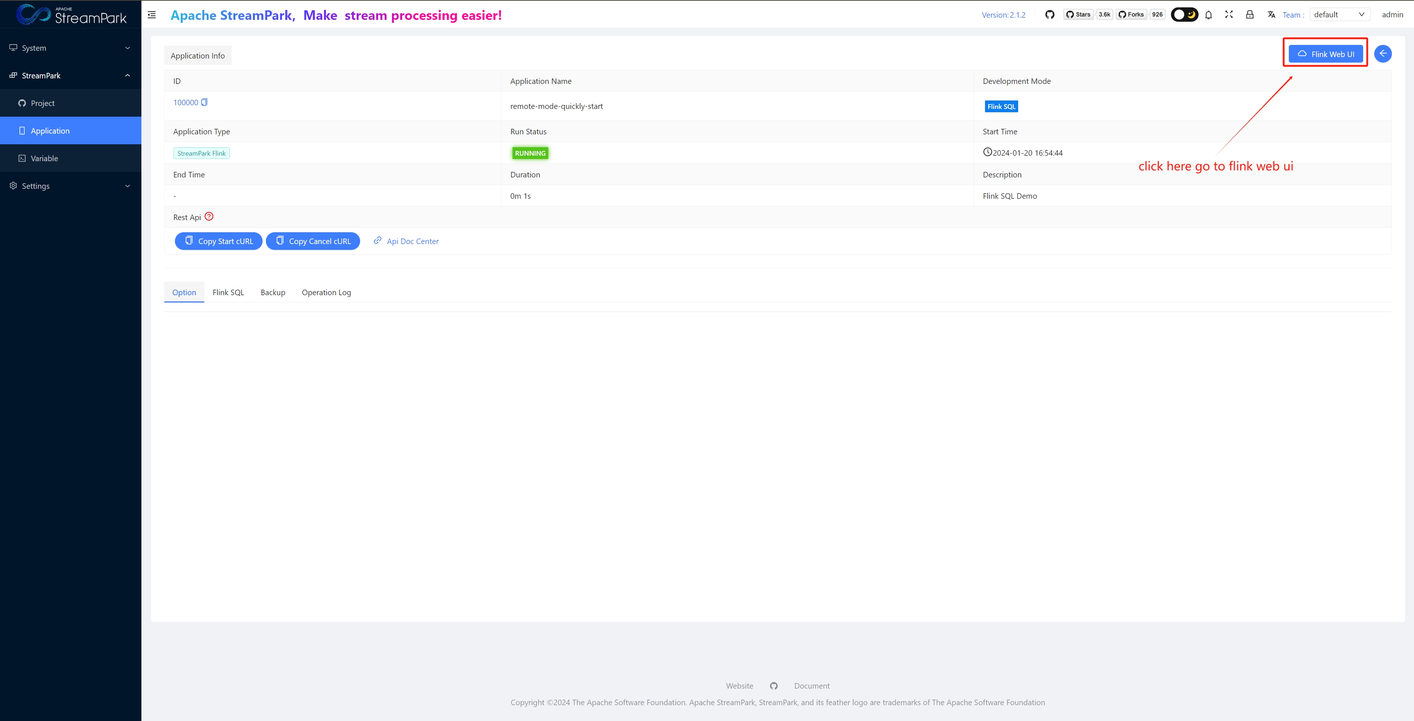Screen dimensions: 1414x721
Task: Click Copy Start cURL button
Action: click(218, 241)
